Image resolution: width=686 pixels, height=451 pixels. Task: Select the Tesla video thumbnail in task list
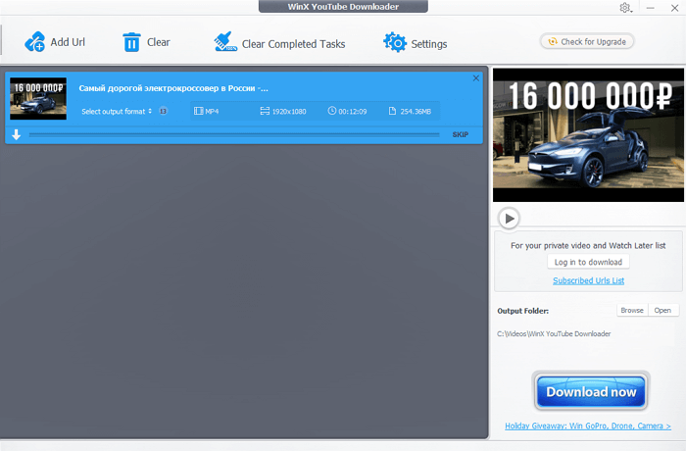pyautogui.click(x=38, y=98)
